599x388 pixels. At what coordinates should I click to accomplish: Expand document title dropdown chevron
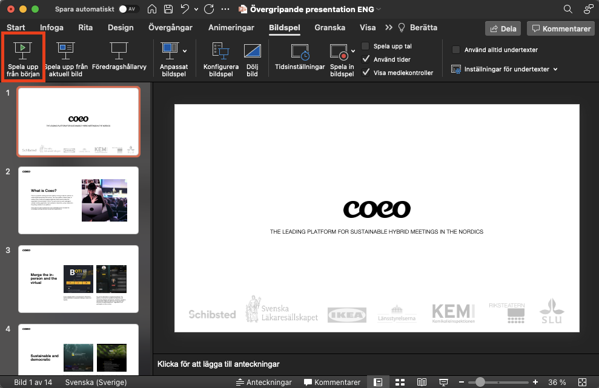pos(379,9)
